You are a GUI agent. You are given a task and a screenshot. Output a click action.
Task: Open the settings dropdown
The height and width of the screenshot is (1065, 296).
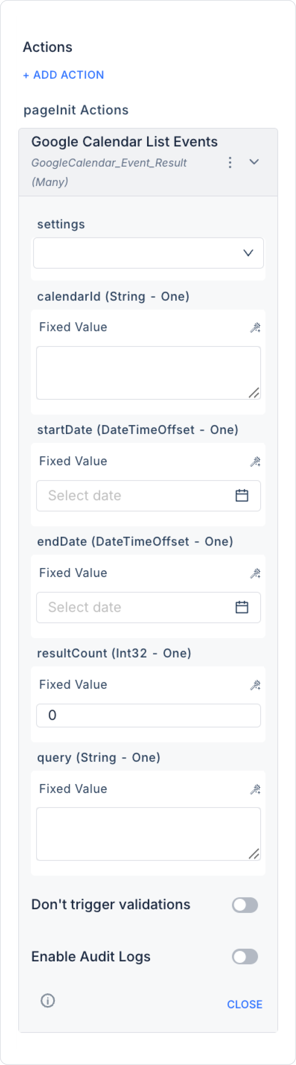point(148,253)
